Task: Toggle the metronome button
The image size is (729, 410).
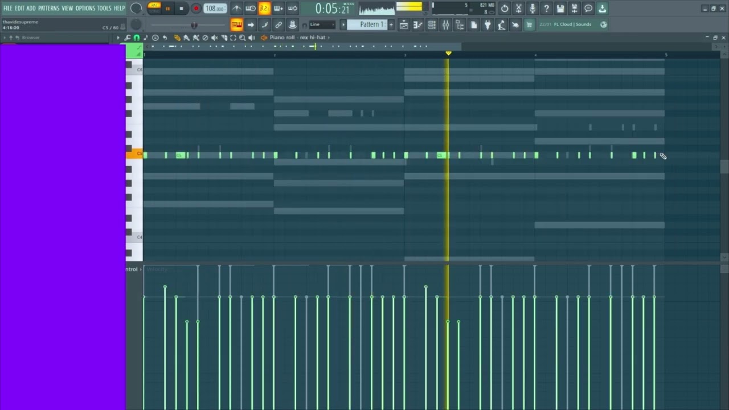Action: tap(237, 9)
